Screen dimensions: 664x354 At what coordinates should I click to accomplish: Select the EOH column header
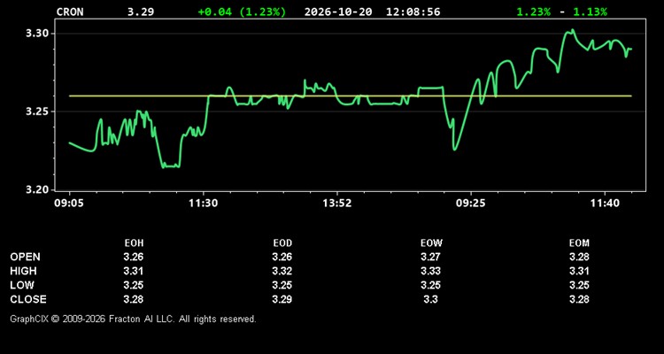134,243
